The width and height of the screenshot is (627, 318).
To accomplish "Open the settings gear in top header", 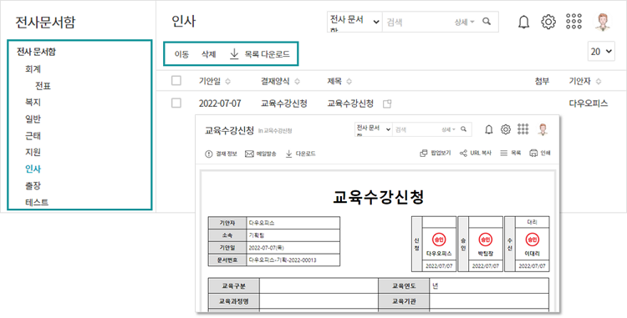I will (x=548, y=22).
